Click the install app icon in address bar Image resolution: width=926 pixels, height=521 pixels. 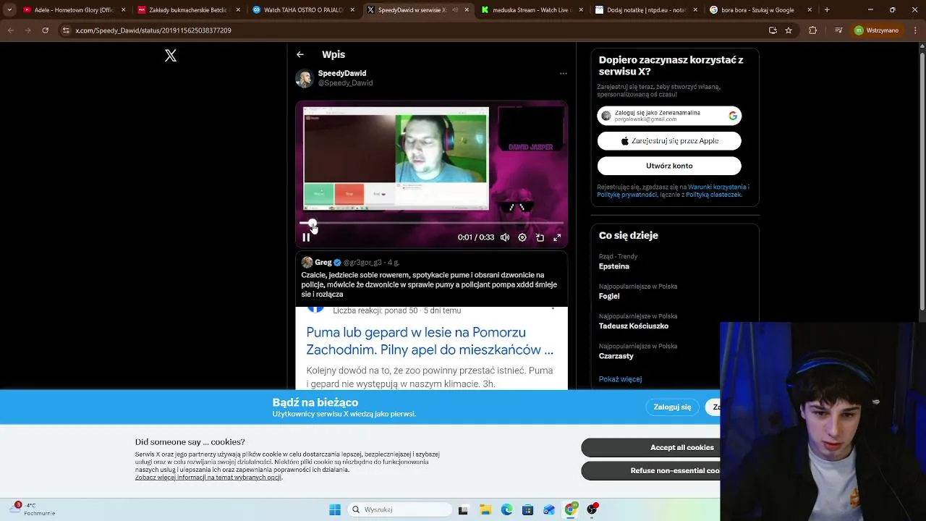773,30
